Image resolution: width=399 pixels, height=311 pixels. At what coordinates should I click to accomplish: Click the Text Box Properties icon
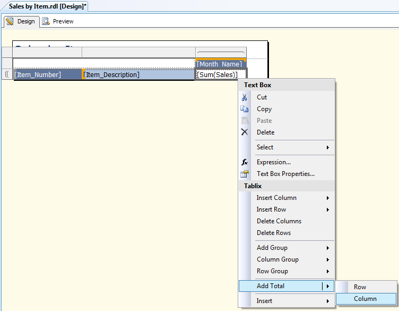point(245,174)
